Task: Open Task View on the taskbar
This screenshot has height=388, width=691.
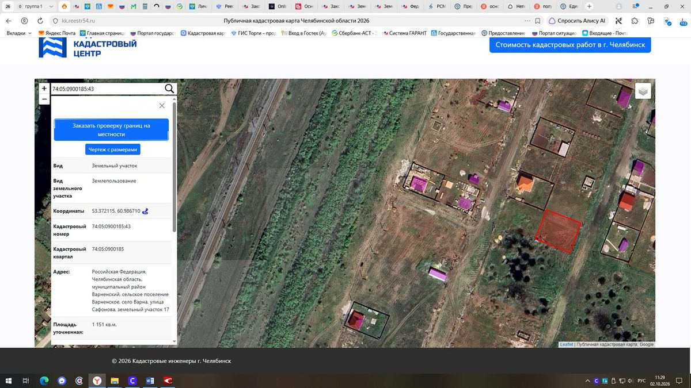Action: (x=26, y=381)
